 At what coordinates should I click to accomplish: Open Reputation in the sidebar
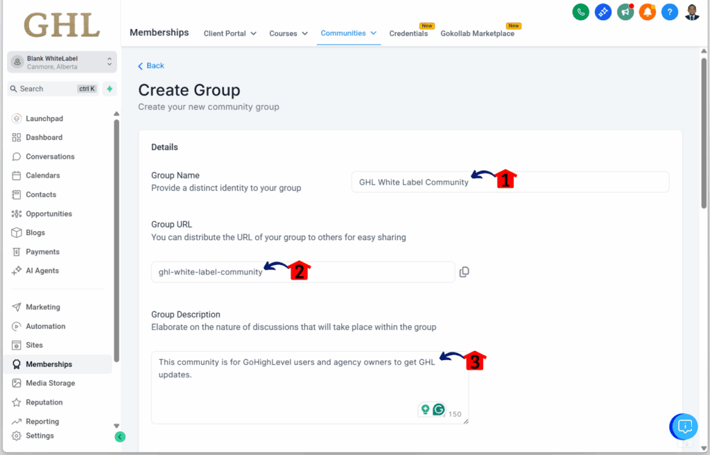37,402
